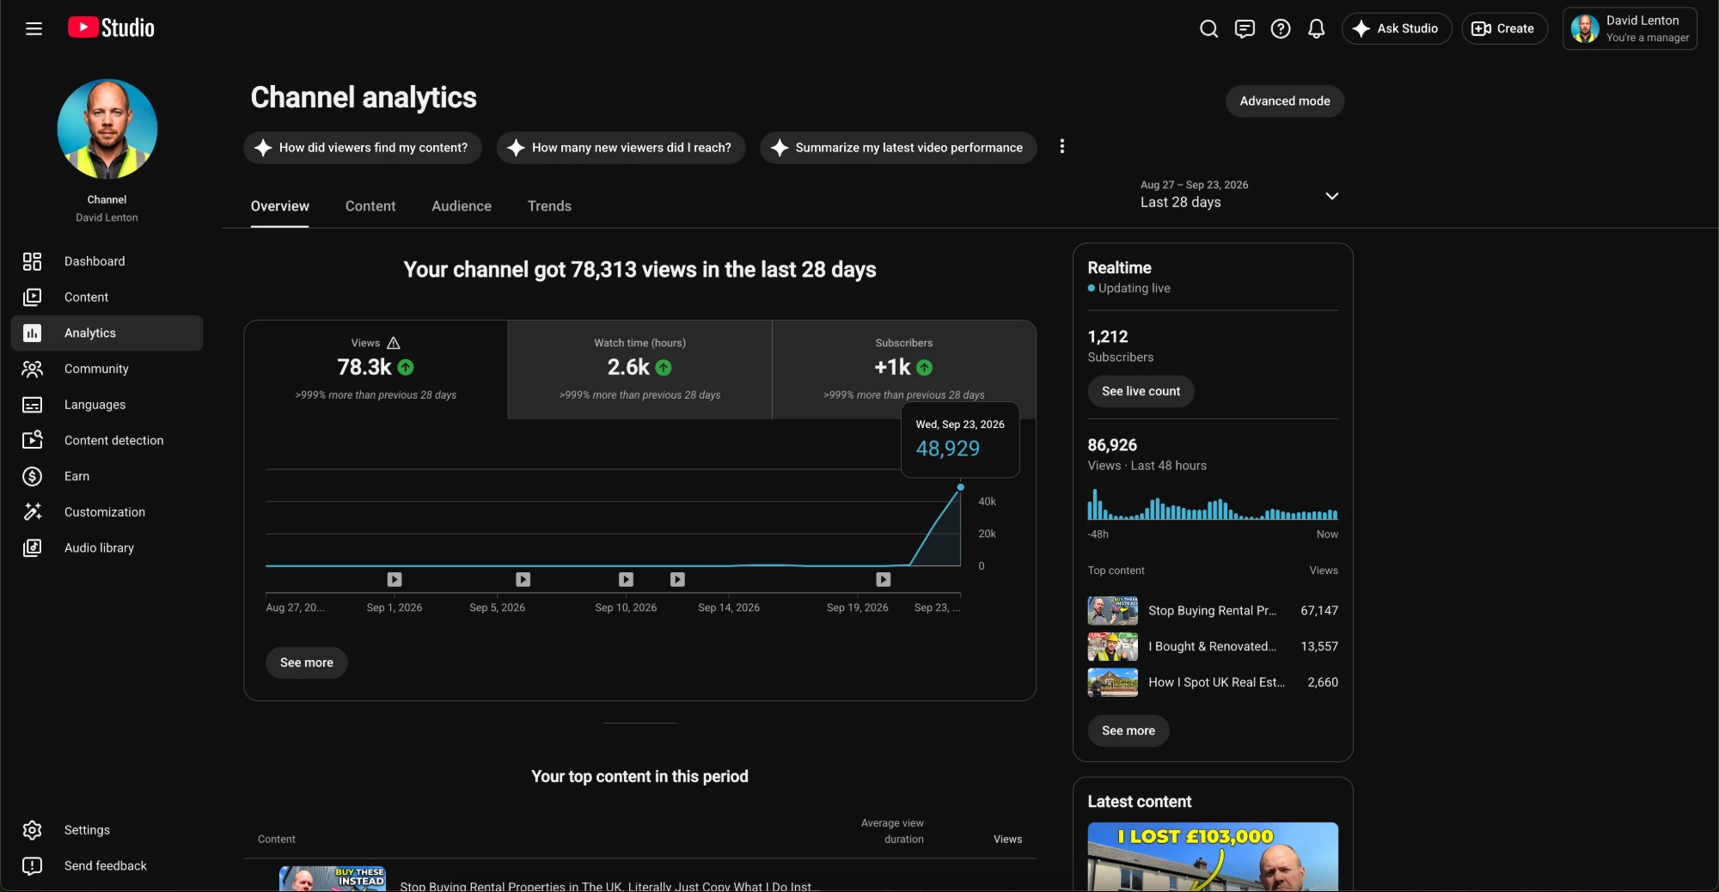Open 'Stop Buying Rental Pr...' realtime video

(1213, 611)
